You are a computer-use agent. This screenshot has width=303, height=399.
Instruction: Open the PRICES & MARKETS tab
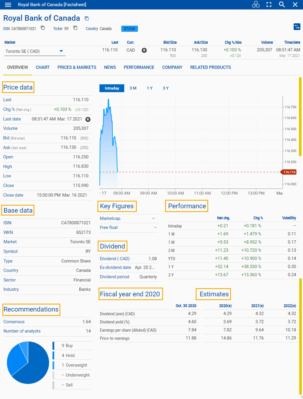(x=77, y=67)
